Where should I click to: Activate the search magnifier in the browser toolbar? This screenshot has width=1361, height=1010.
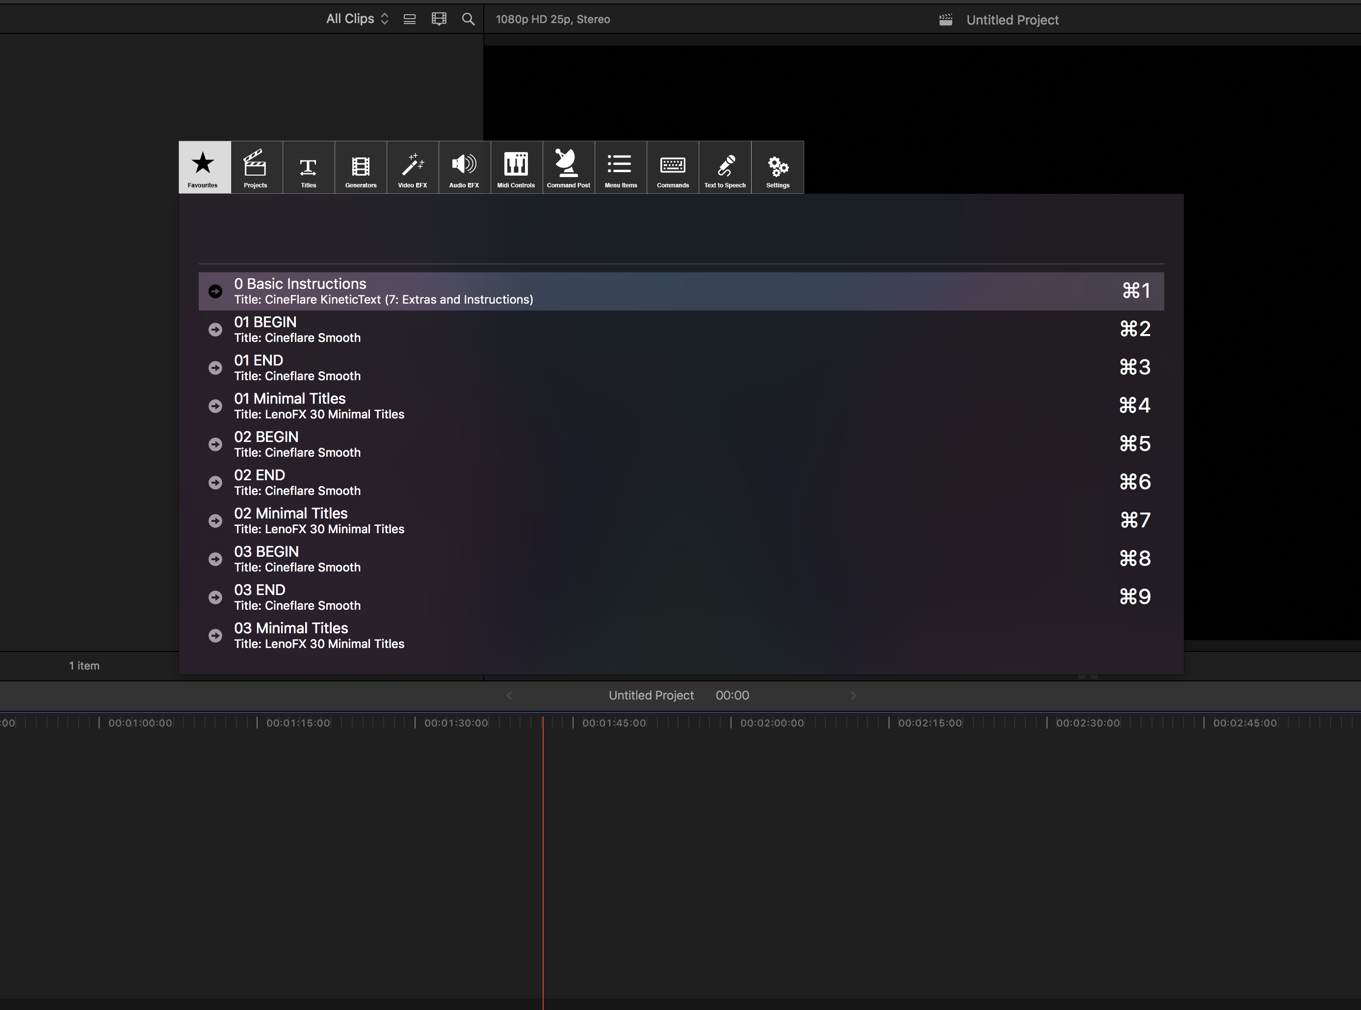click(x=467, y=19)
